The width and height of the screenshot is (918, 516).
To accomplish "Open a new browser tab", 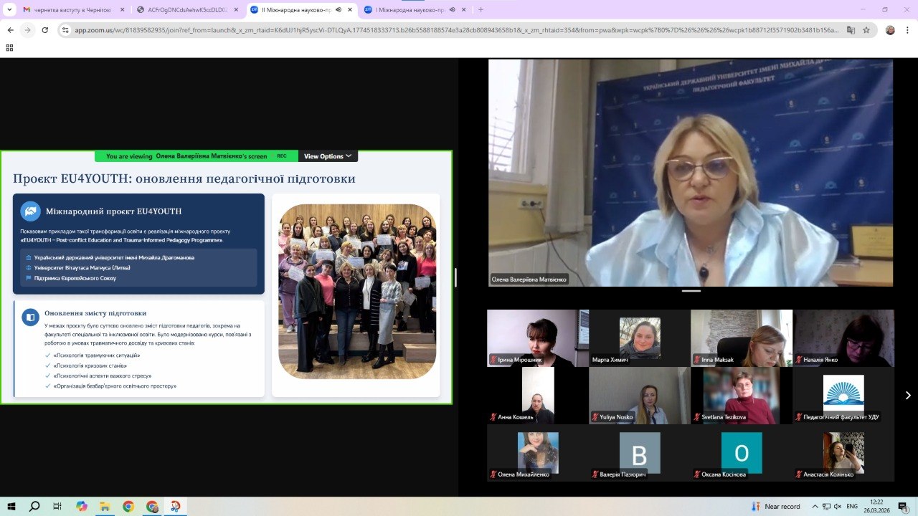I will coord(481,10).
